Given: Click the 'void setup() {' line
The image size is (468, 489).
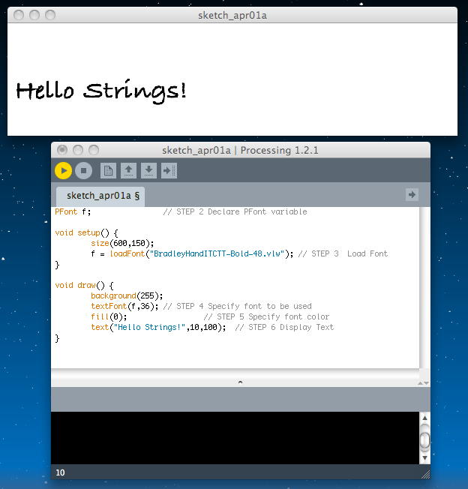Looking at the screenshot, I should pyautogui.click(x=87, y=233).
